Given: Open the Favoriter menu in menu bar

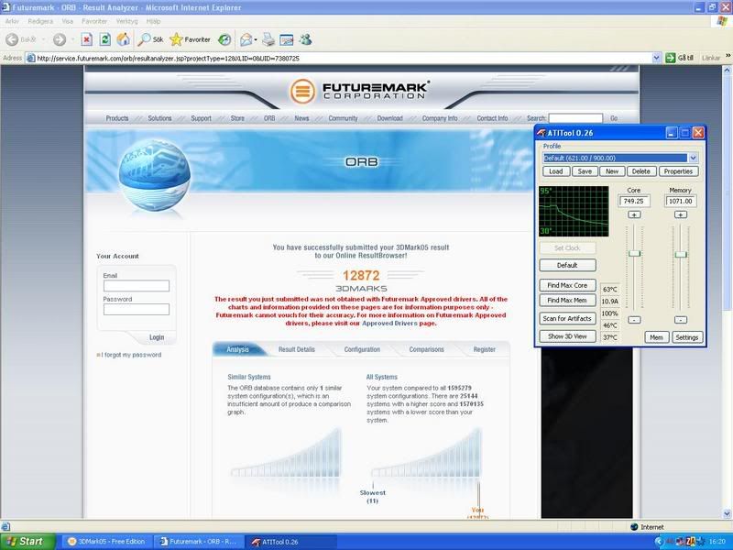Looking at the screenshot, I should 94,21.
